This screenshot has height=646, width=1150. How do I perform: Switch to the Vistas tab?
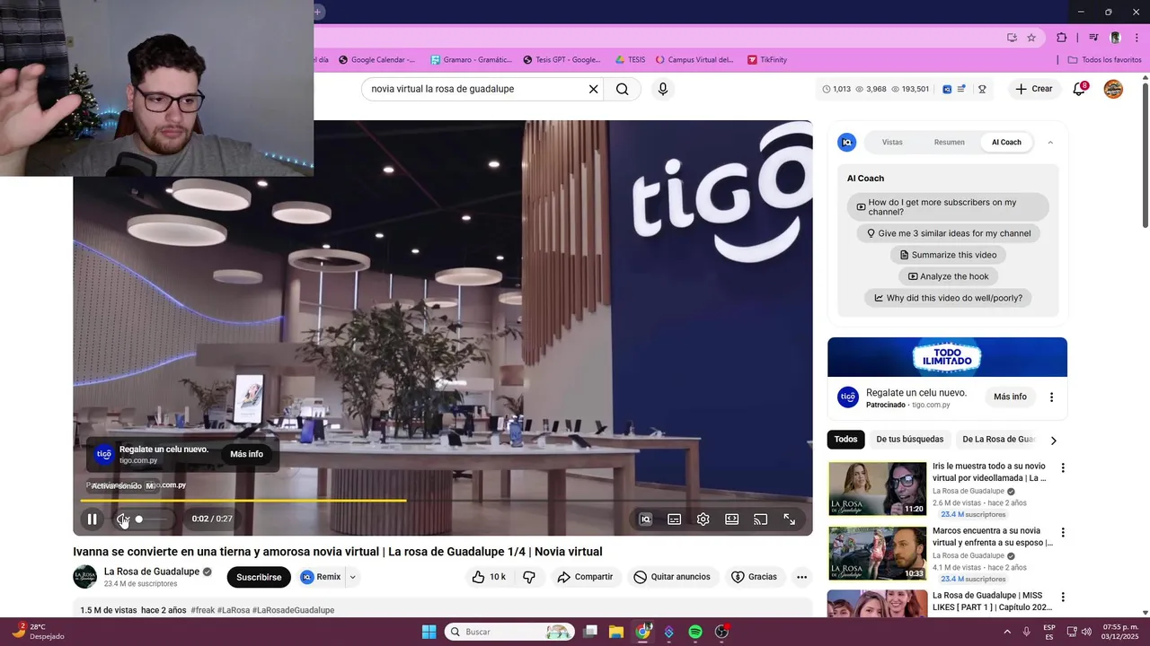click(x=892, y=142)
